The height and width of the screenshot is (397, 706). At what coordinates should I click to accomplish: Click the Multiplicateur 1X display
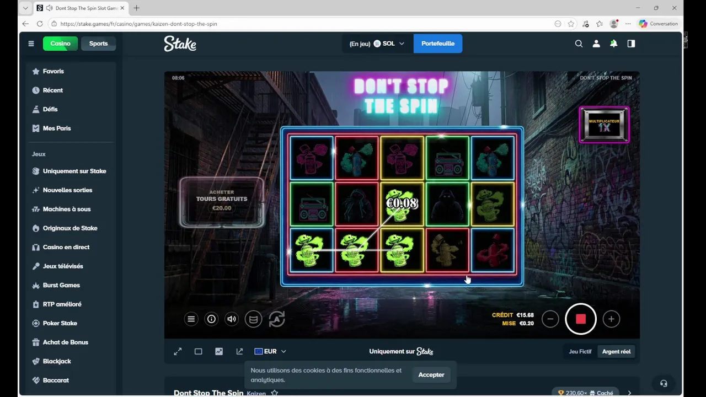point(604,125)
